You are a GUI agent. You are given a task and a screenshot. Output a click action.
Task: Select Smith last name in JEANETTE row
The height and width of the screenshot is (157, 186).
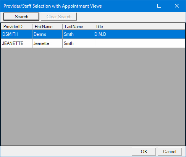click(x=78, y=43)
